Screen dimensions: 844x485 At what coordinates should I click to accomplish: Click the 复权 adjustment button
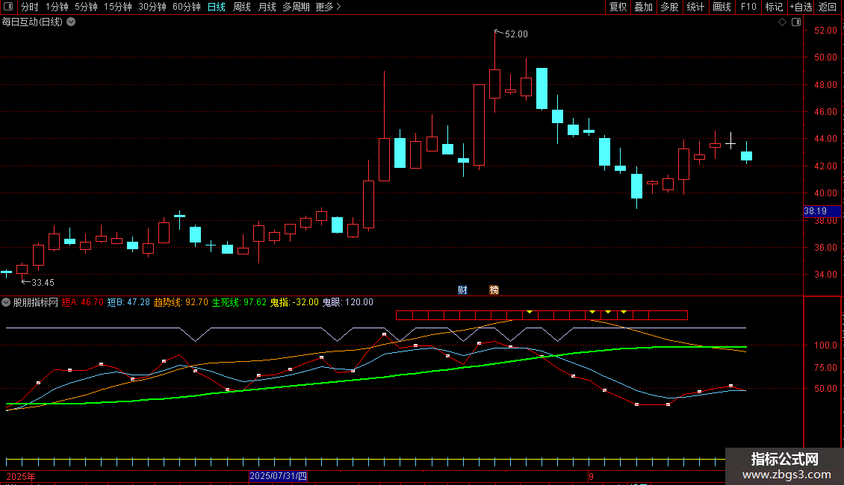618,7
